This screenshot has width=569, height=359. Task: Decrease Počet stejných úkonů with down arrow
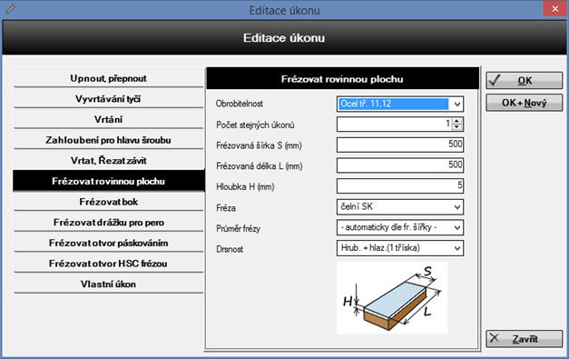point(456,127)
